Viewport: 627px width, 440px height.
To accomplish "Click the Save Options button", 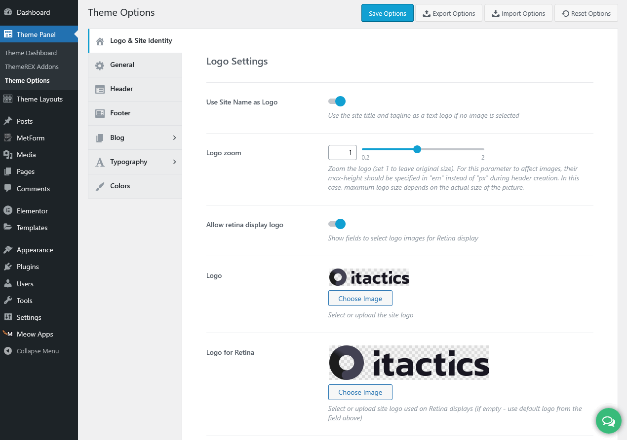I will tap(387, 13).
